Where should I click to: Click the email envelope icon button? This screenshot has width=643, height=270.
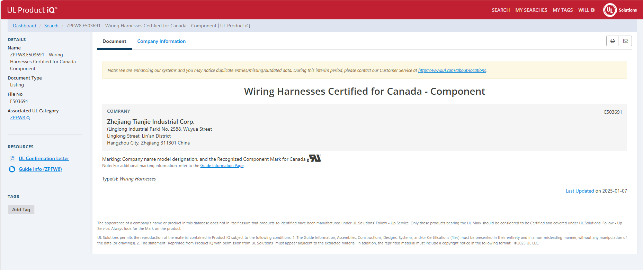pos(625,41)
